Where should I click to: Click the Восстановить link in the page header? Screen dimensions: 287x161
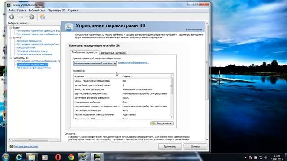pos(194,30)
